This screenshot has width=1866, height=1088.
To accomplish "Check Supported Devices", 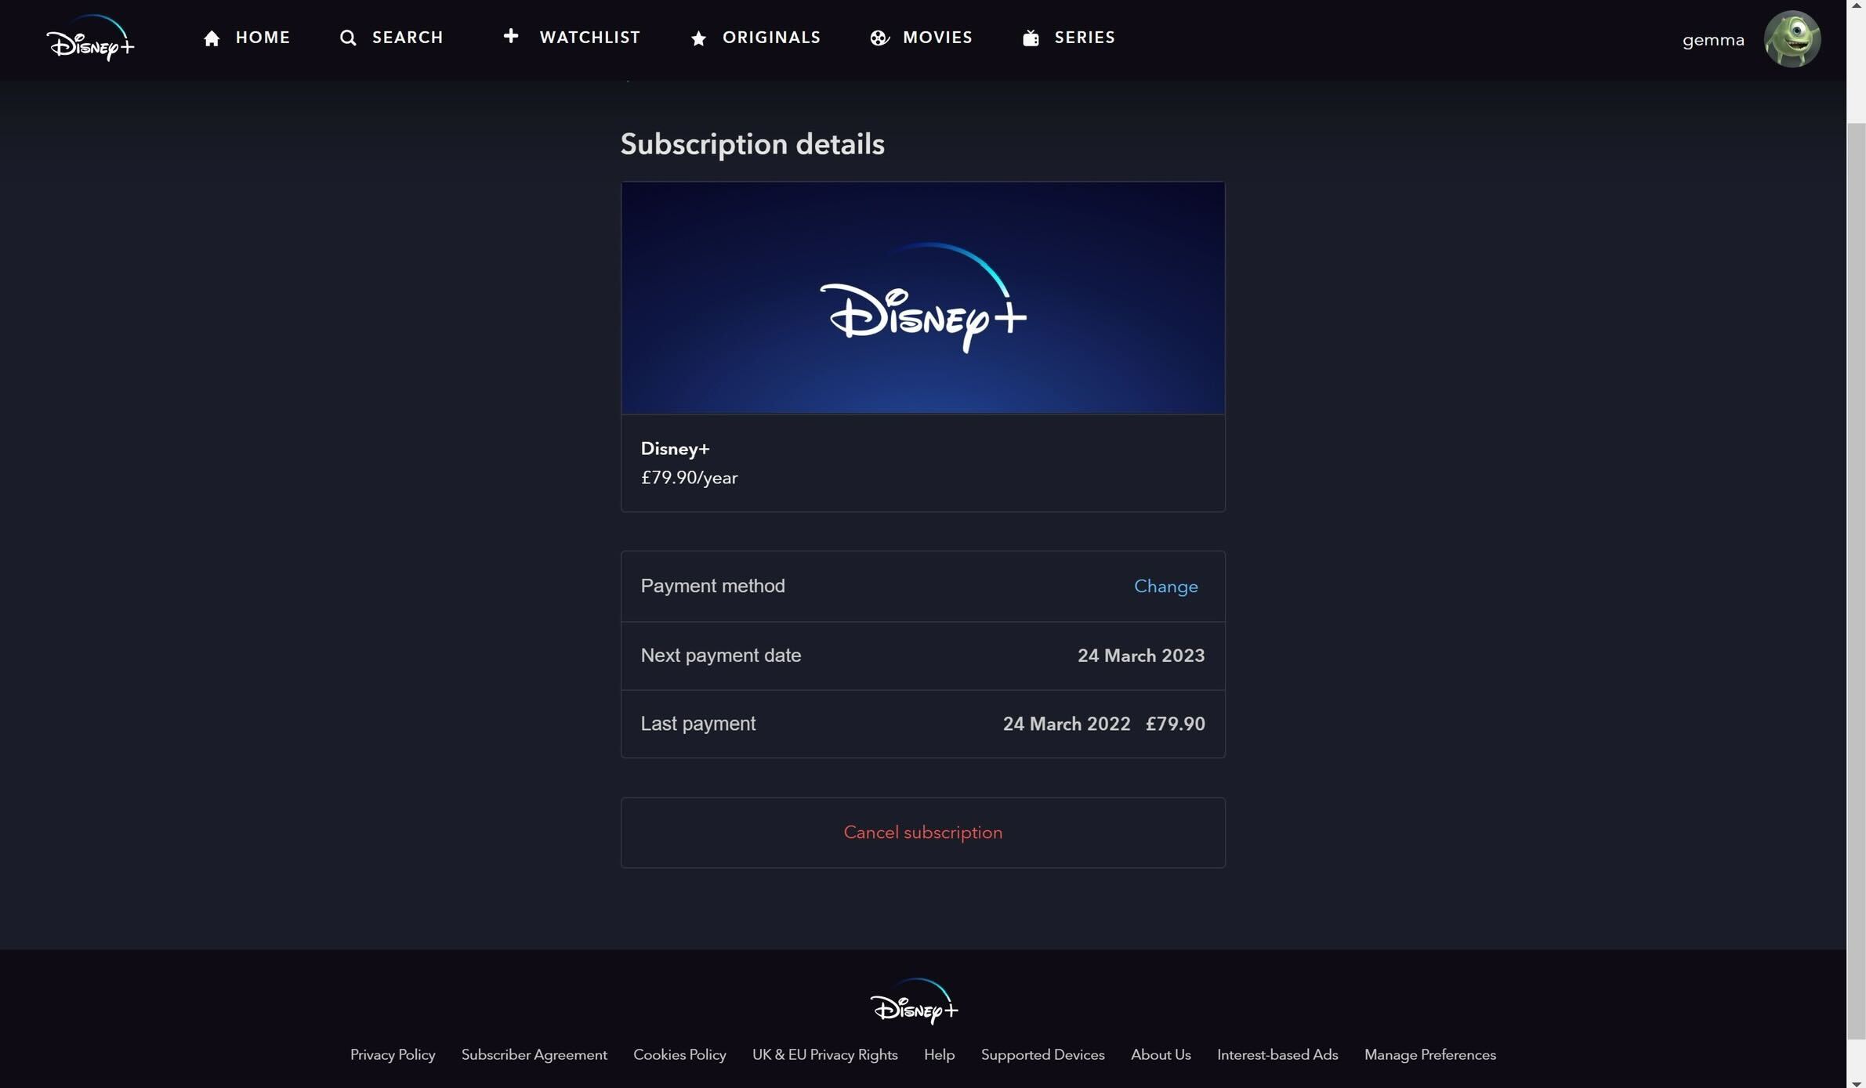I will click(1042, 1054).
